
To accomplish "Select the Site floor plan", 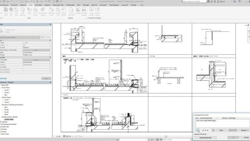I will pyautogui.click(x=6, y=95).
